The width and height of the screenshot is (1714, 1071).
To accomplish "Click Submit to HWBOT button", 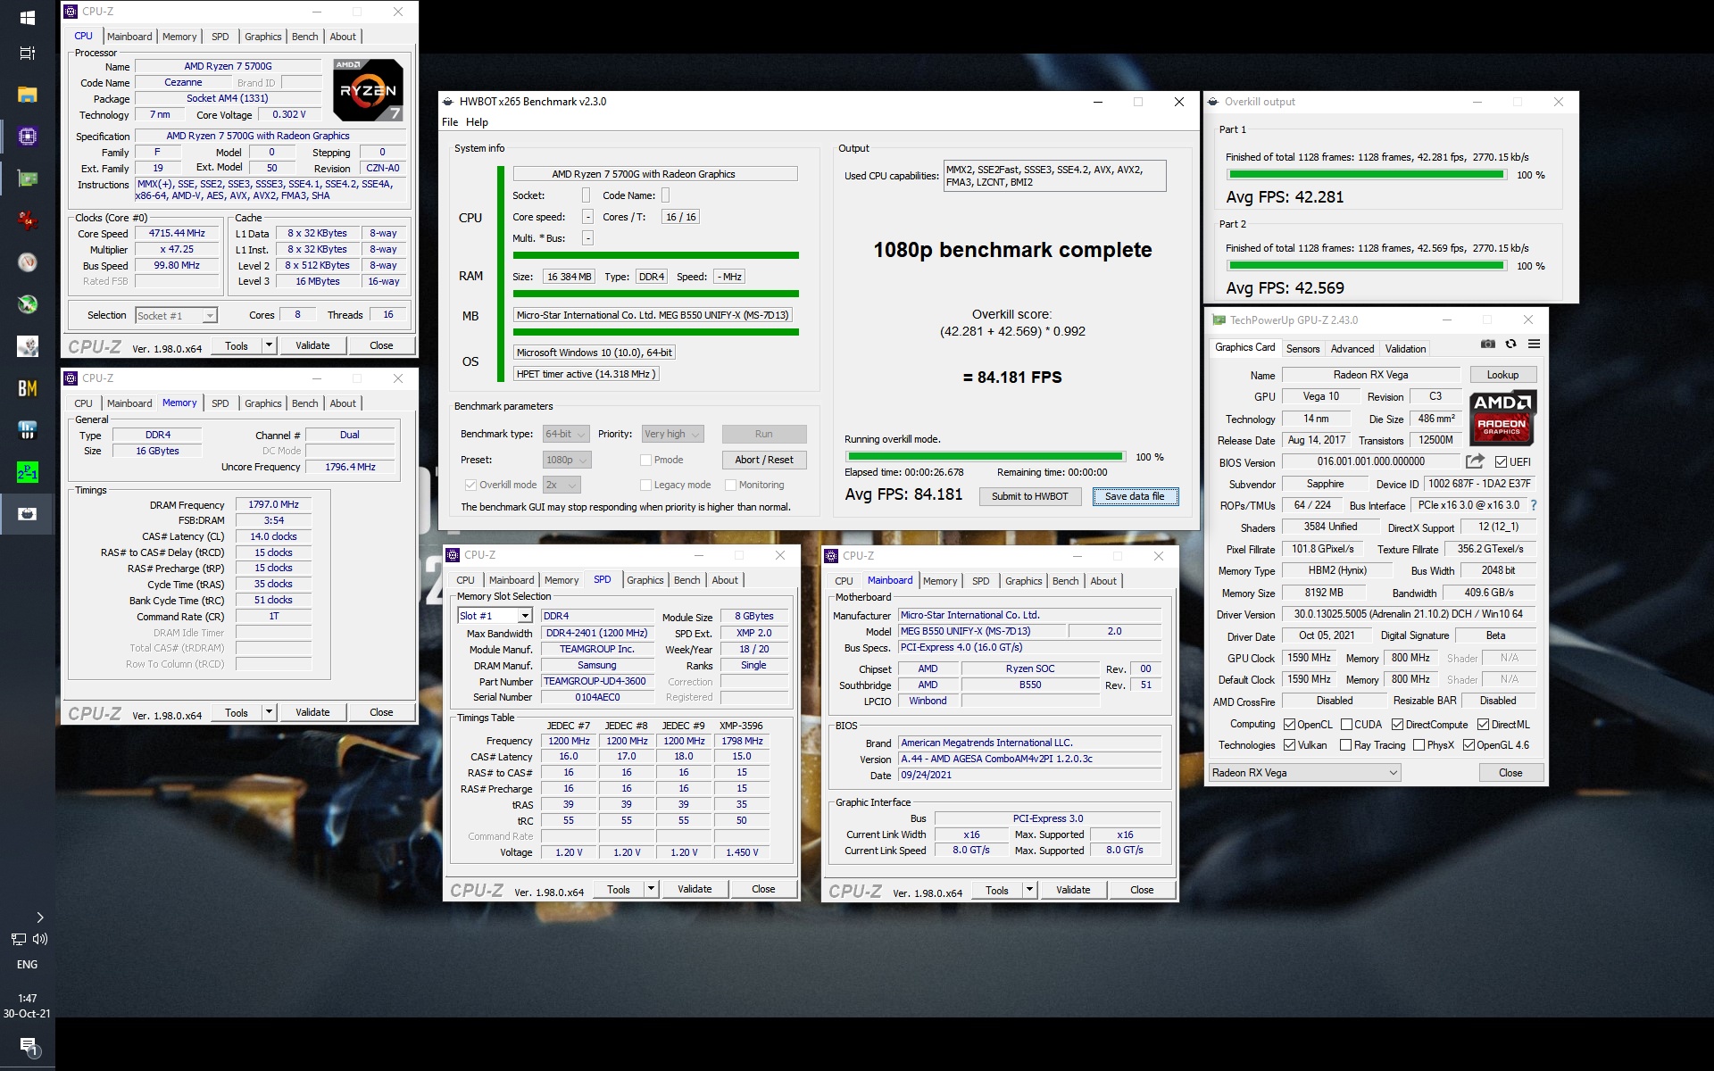I will point(1029,496).
